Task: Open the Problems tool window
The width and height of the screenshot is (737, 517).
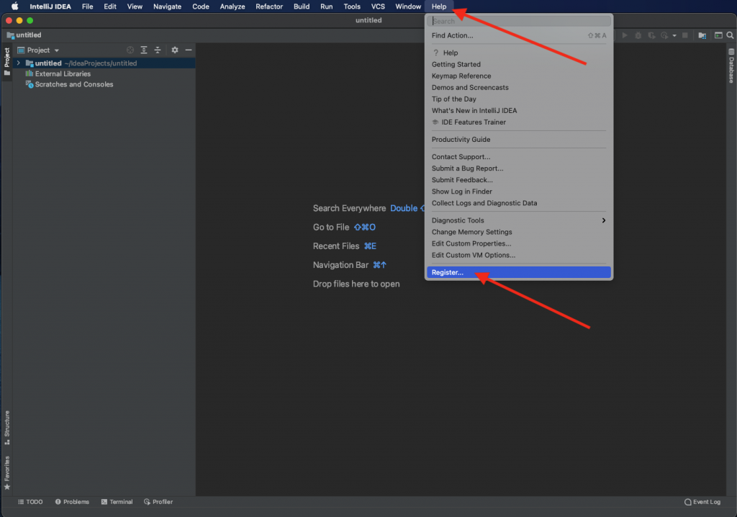Action: pyautogui.click(x=72, y=502)
